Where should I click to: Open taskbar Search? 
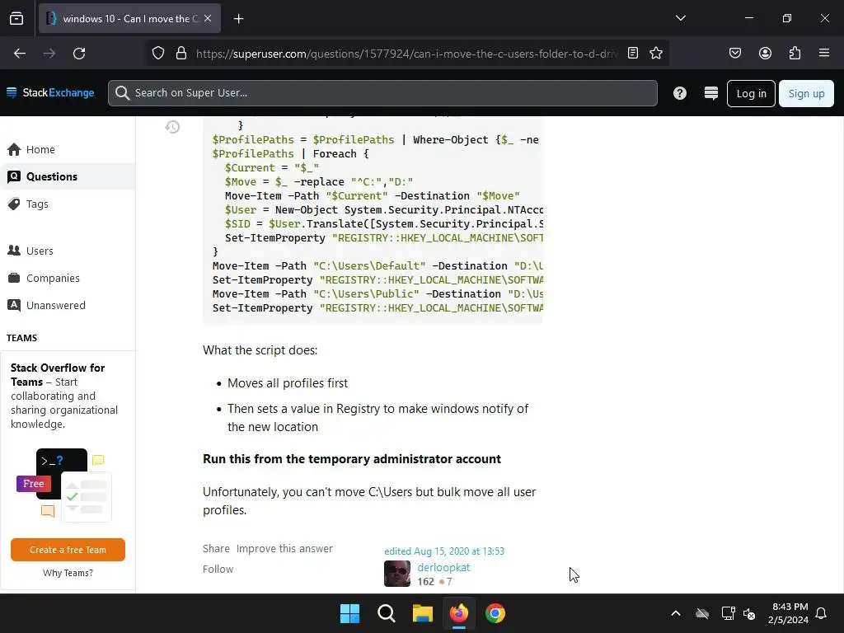coord(387,613)
